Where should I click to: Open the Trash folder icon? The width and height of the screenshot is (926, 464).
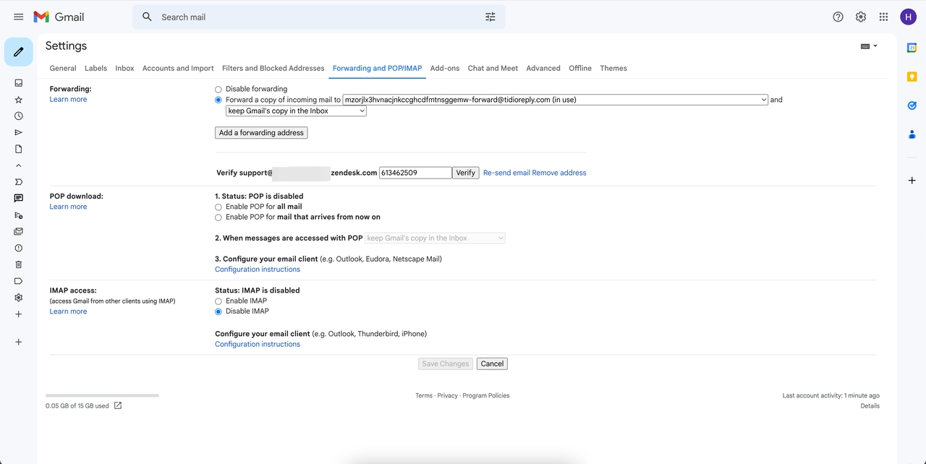coord(19,265)
